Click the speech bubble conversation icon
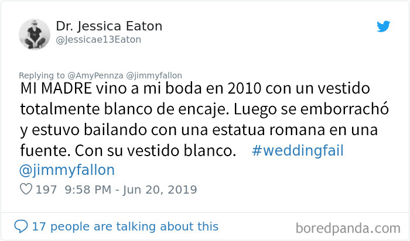This screenshot has height=241, width=410. 22,226
